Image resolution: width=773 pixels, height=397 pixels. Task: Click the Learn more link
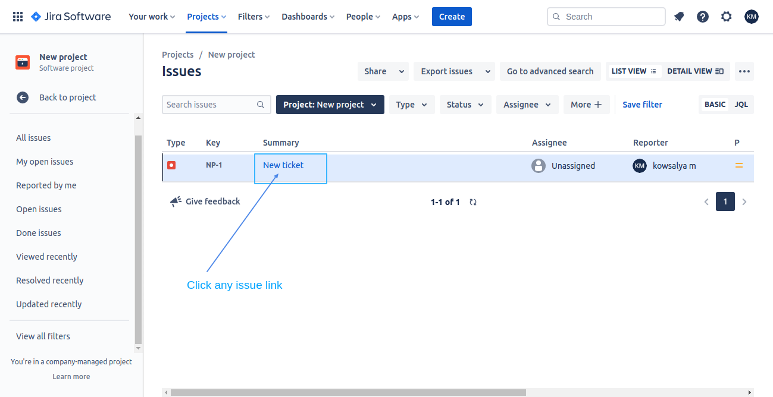[71, 376]
